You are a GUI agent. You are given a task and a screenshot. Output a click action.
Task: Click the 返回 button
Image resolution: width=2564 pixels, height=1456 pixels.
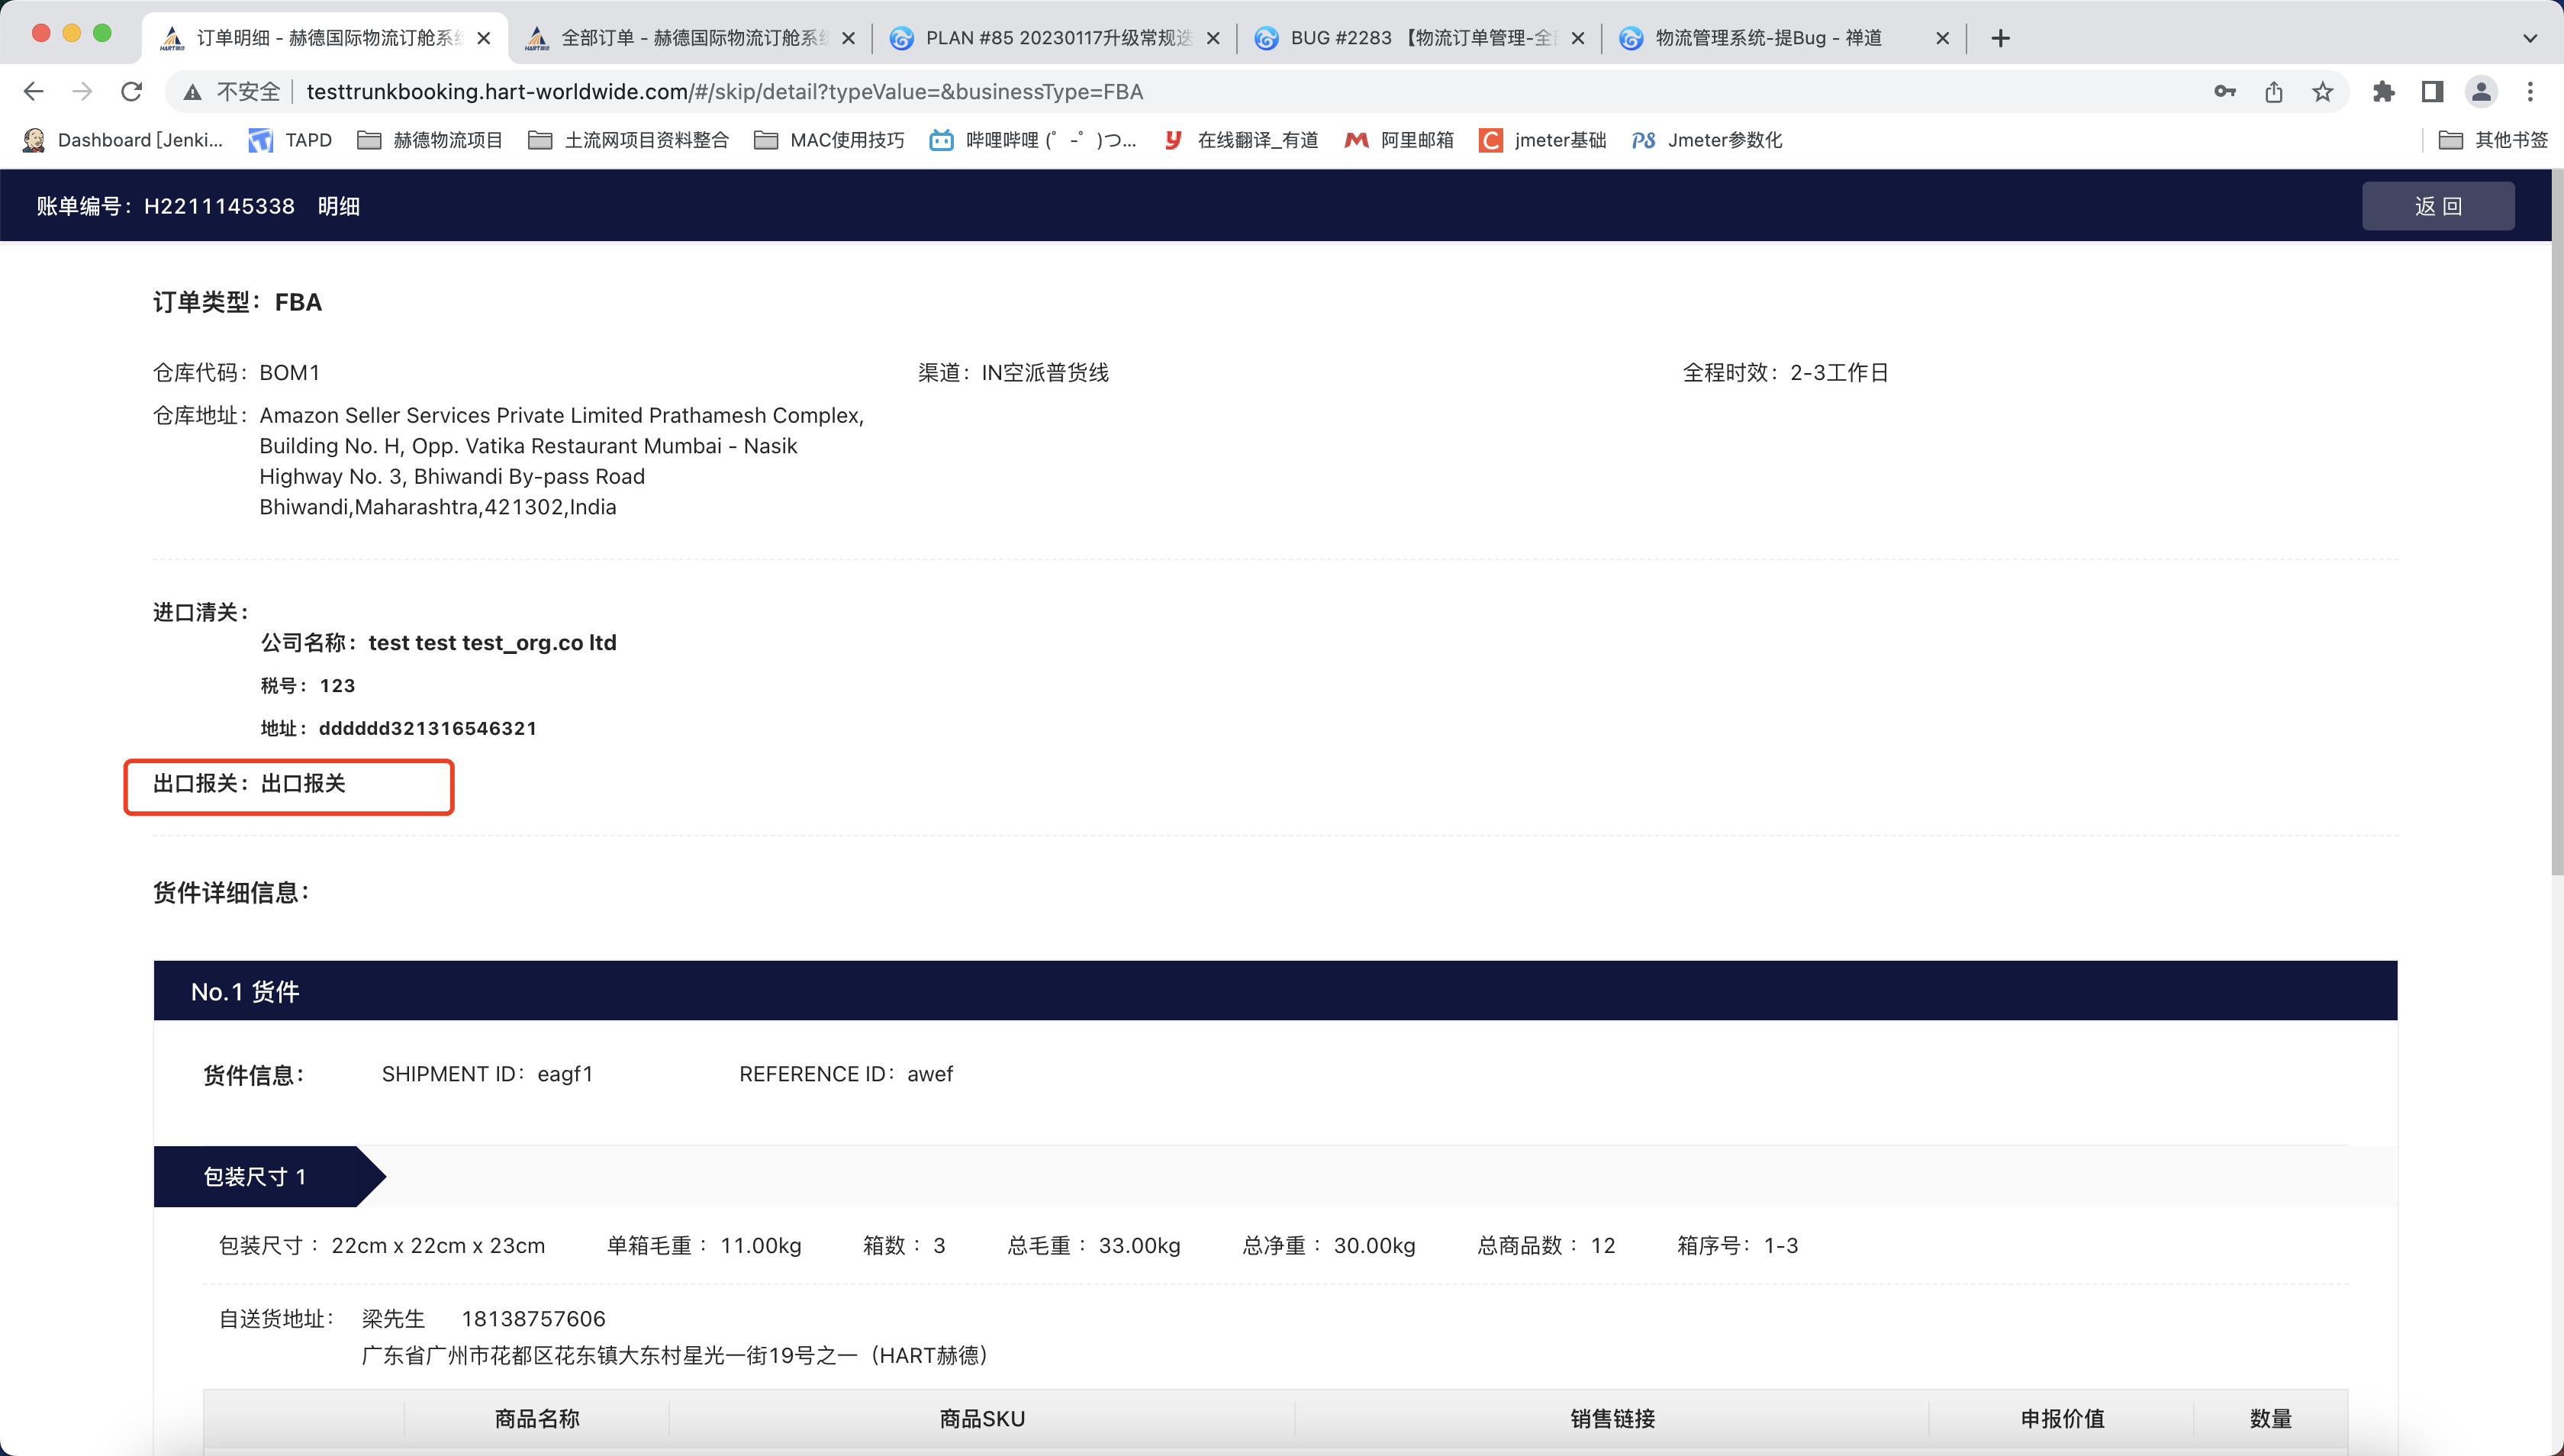(x=2437, y=206)
